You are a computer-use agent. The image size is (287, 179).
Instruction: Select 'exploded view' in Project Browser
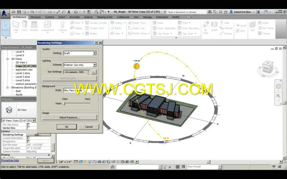pos(24,69)
